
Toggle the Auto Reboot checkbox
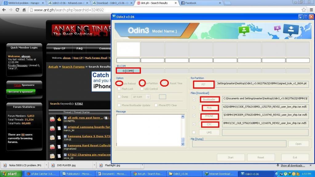tap(119, 83)
